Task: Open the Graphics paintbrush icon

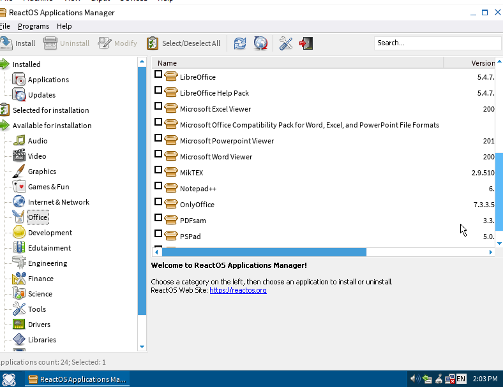Action: click(x=19, y=172)
